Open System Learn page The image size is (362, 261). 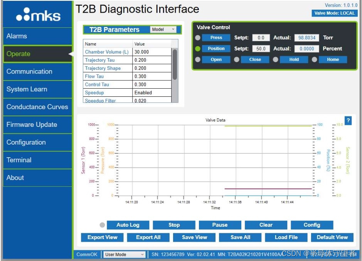(38, 89)
